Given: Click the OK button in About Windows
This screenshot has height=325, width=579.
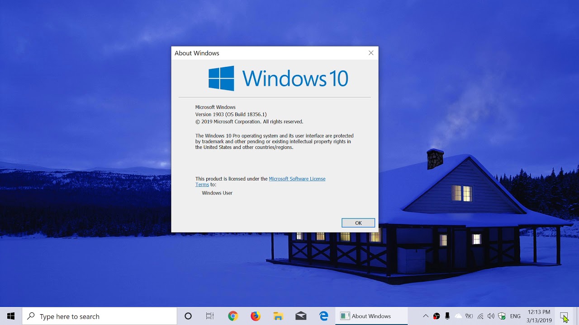Looking at the screenshot, I should [358, 223].
